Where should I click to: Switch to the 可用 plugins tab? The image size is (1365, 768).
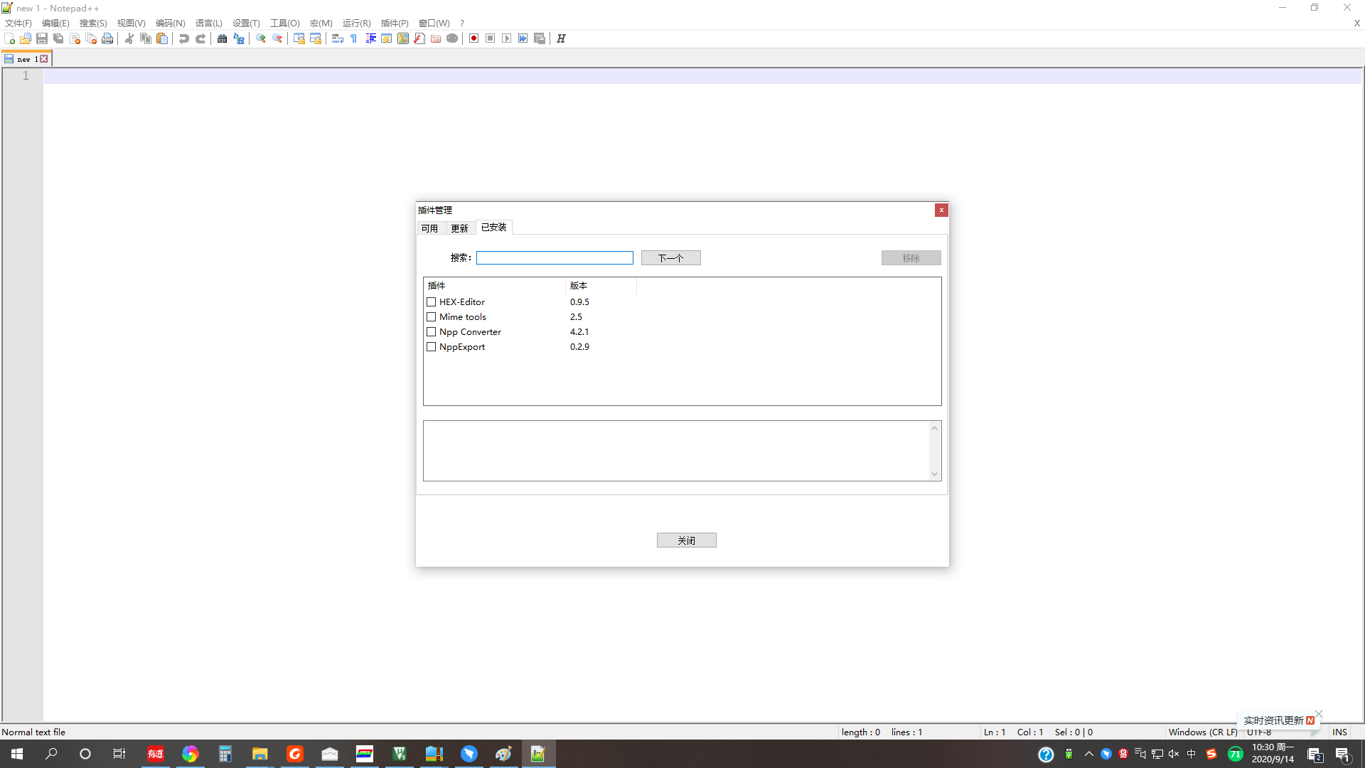[430, 228]
